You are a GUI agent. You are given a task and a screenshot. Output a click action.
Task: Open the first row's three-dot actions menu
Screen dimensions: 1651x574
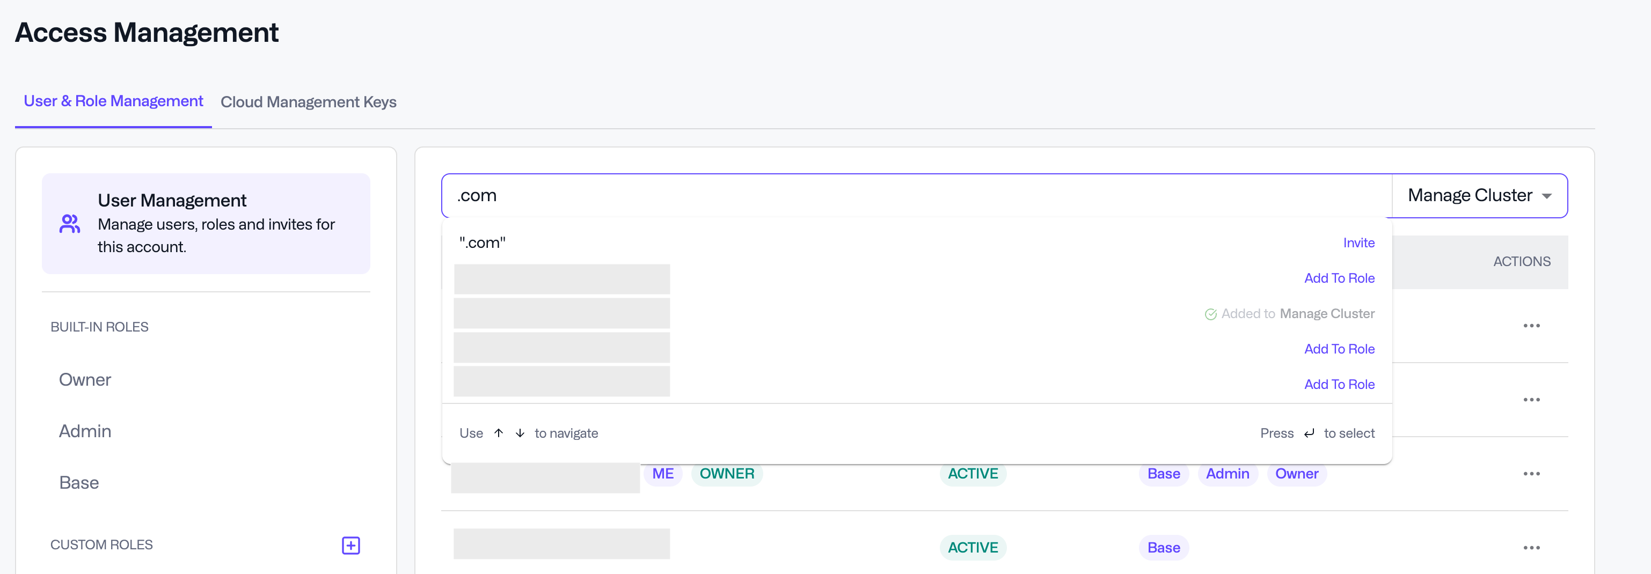coord(1531,326)
